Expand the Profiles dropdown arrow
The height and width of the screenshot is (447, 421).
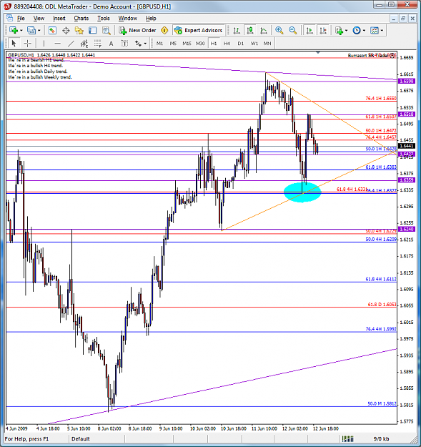coord(39,30)
